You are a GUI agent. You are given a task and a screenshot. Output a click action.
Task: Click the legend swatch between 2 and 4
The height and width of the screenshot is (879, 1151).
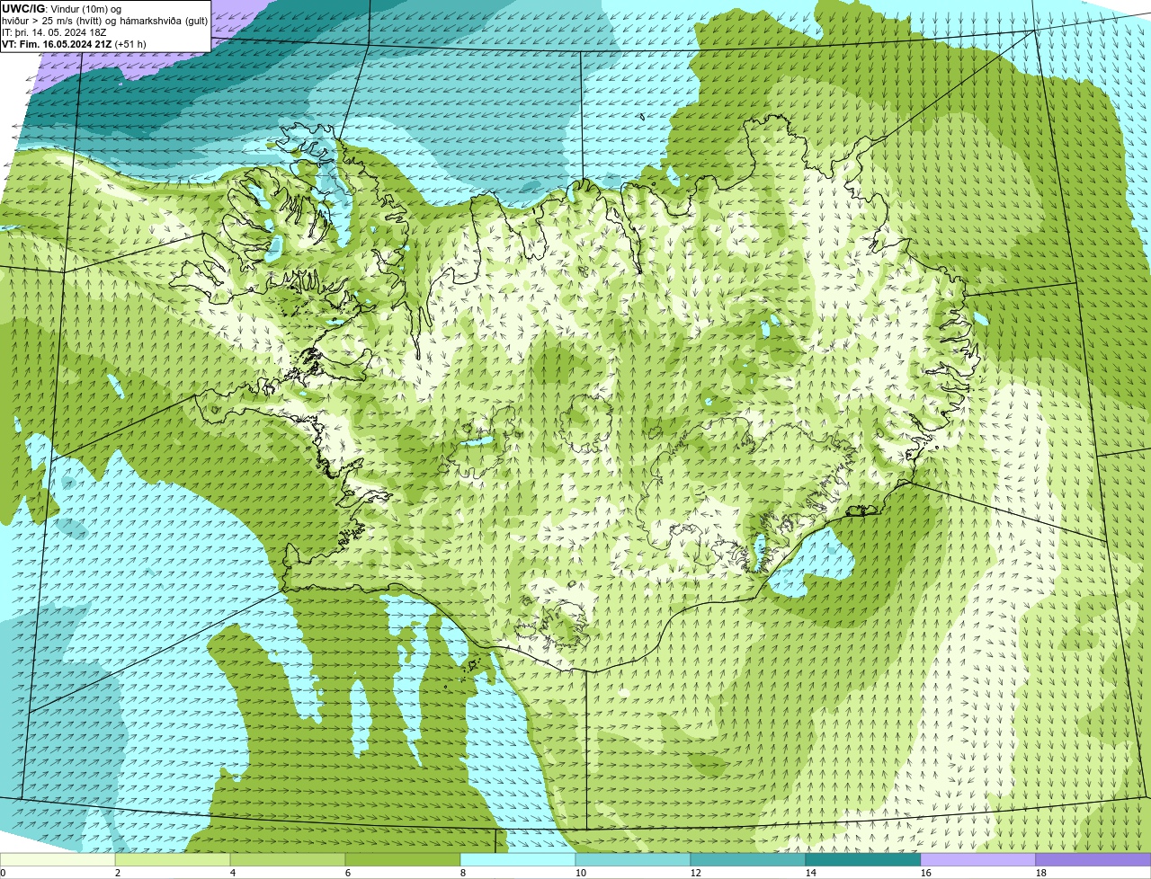click(x=173, y=860)
